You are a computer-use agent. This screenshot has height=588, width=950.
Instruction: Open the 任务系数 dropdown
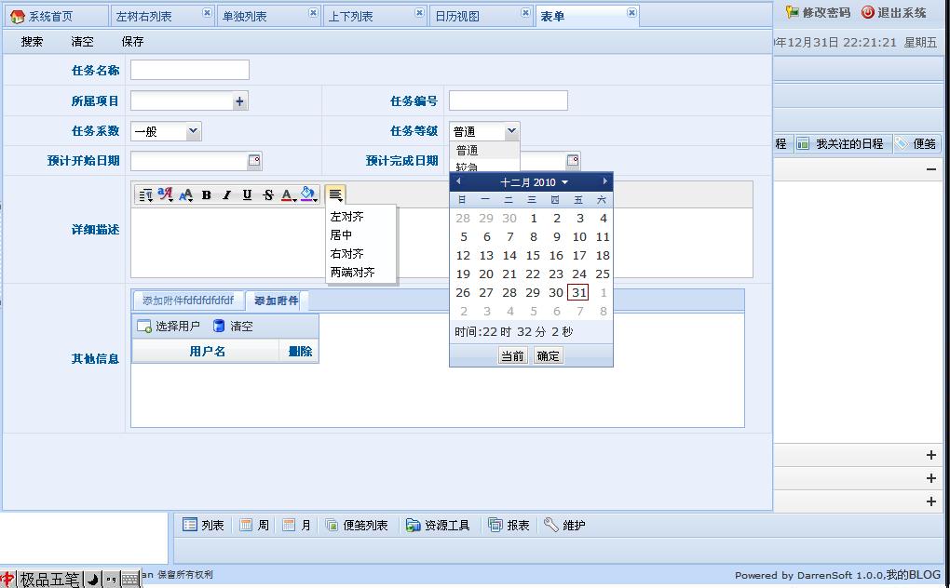193,131
